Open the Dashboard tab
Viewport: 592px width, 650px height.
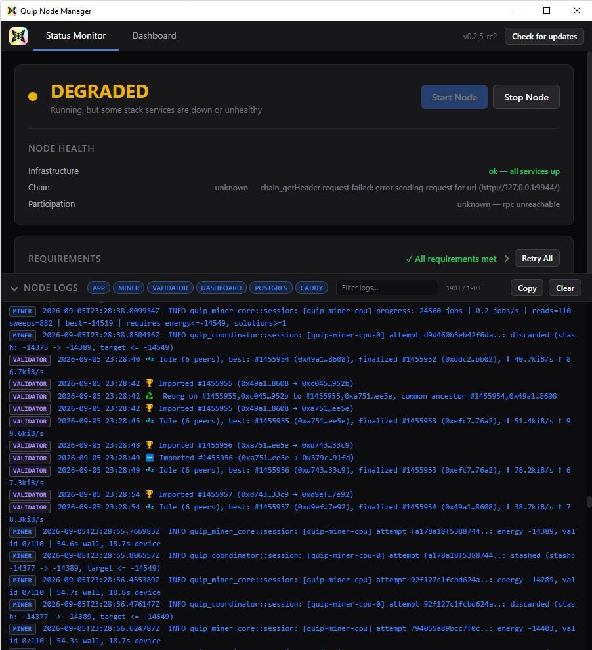154,35
